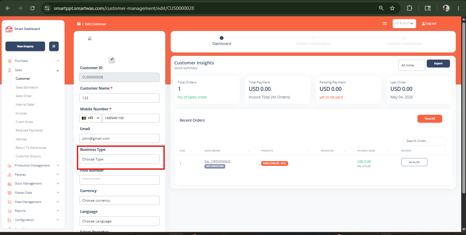
Task: Click the Stock Management icon
Action: click(10, 184)
